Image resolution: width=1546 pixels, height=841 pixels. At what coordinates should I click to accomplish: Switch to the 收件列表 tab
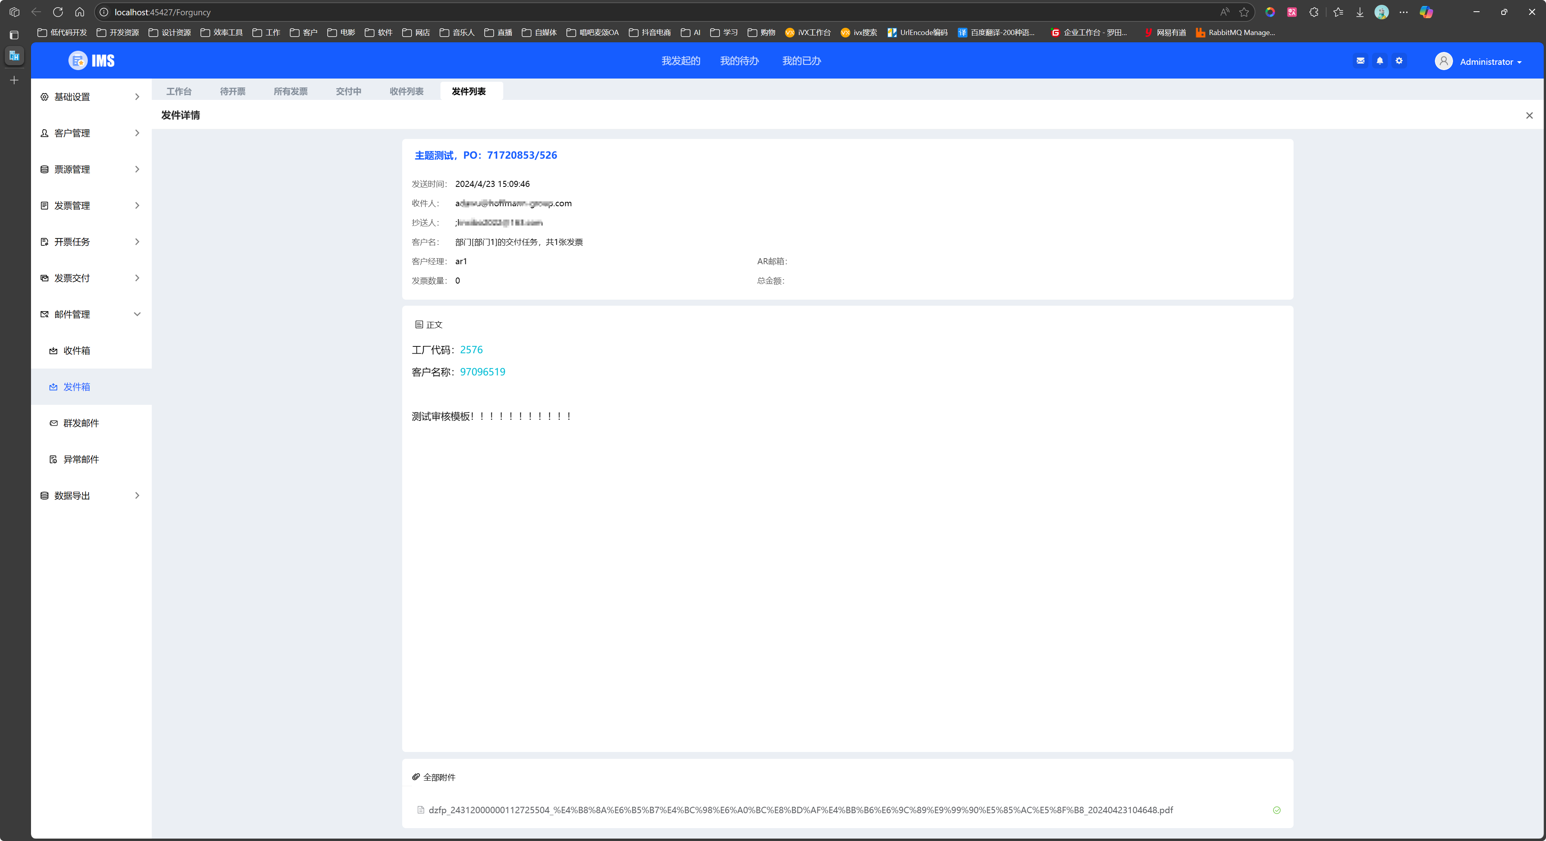(406, 91)
